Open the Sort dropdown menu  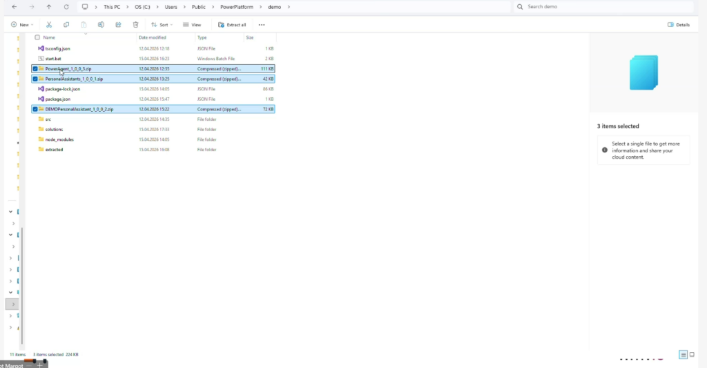[x=162, y=25]
